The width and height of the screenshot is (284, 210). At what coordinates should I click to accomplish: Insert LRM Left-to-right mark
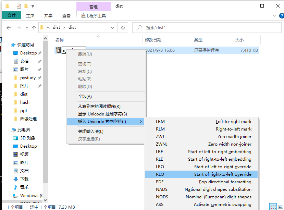pyautogui.click(x=201, y=122)
